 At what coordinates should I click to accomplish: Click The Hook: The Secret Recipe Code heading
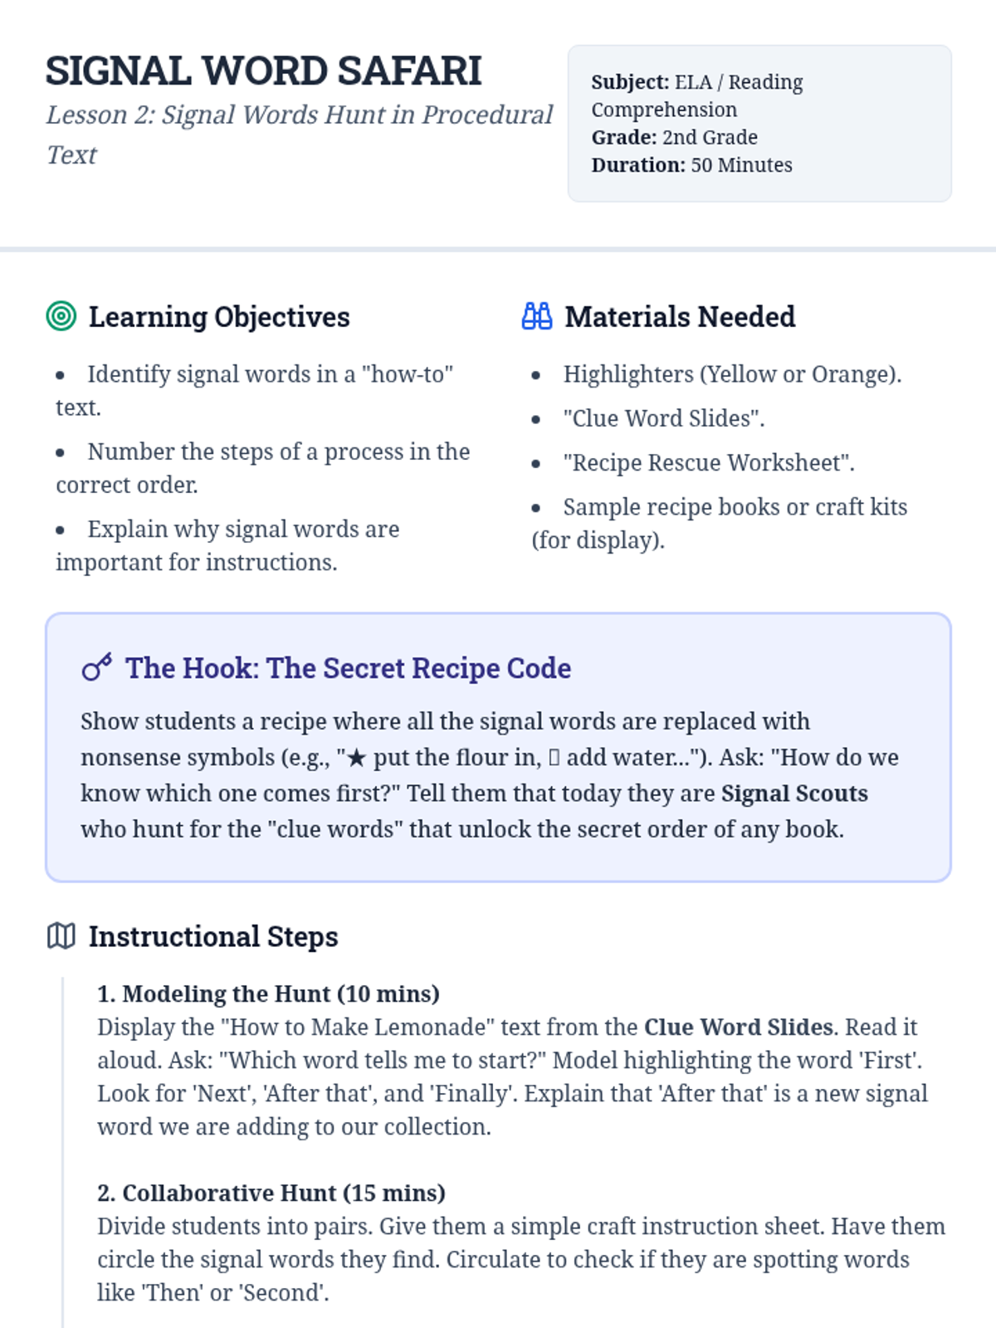(348, 668)
